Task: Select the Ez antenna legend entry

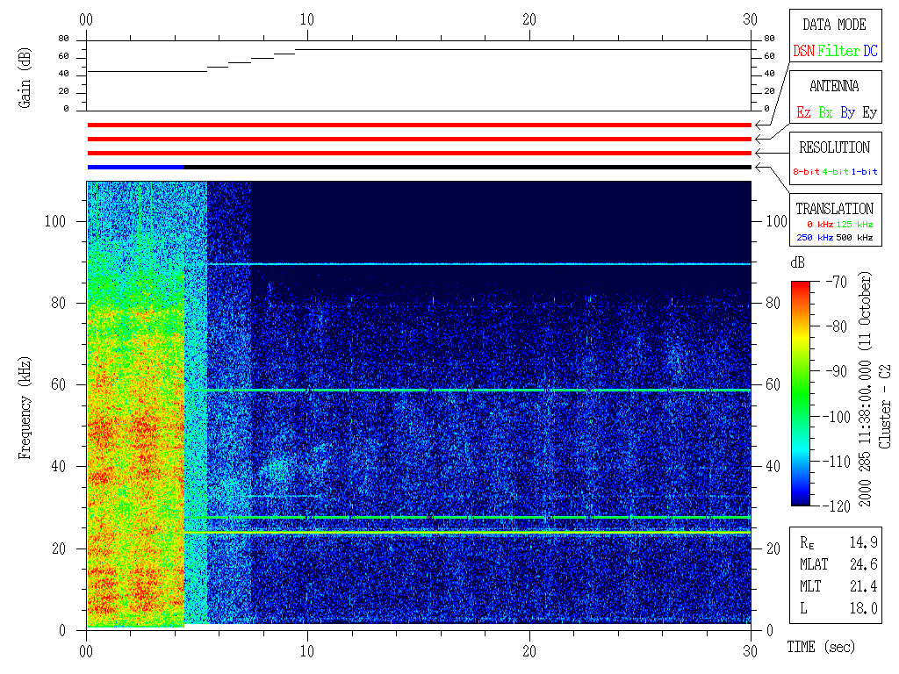Action: click(803, 113)
